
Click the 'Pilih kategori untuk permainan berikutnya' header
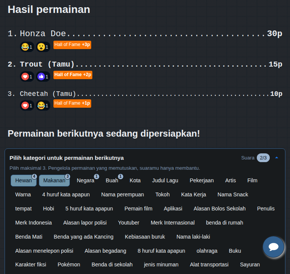click(x=66, y=158)
